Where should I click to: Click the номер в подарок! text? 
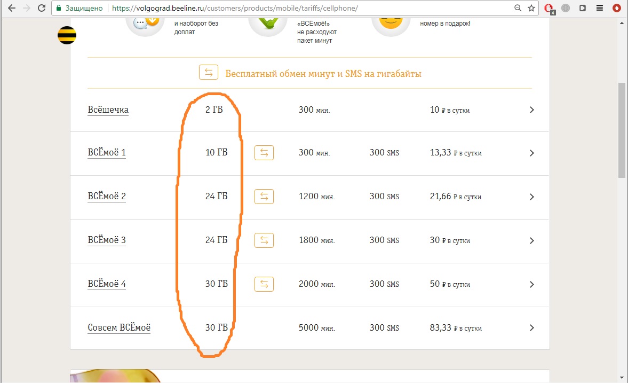click(x=445, y=24)
